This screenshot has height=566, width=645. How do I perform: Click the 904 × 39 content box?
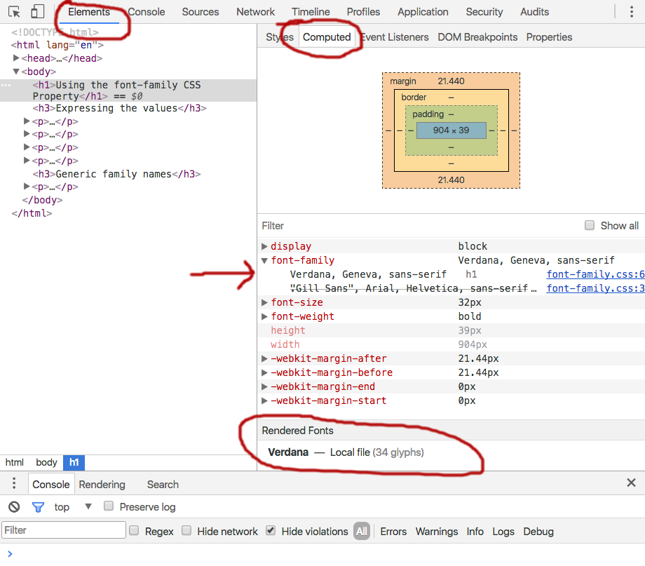tap(451, 130)
